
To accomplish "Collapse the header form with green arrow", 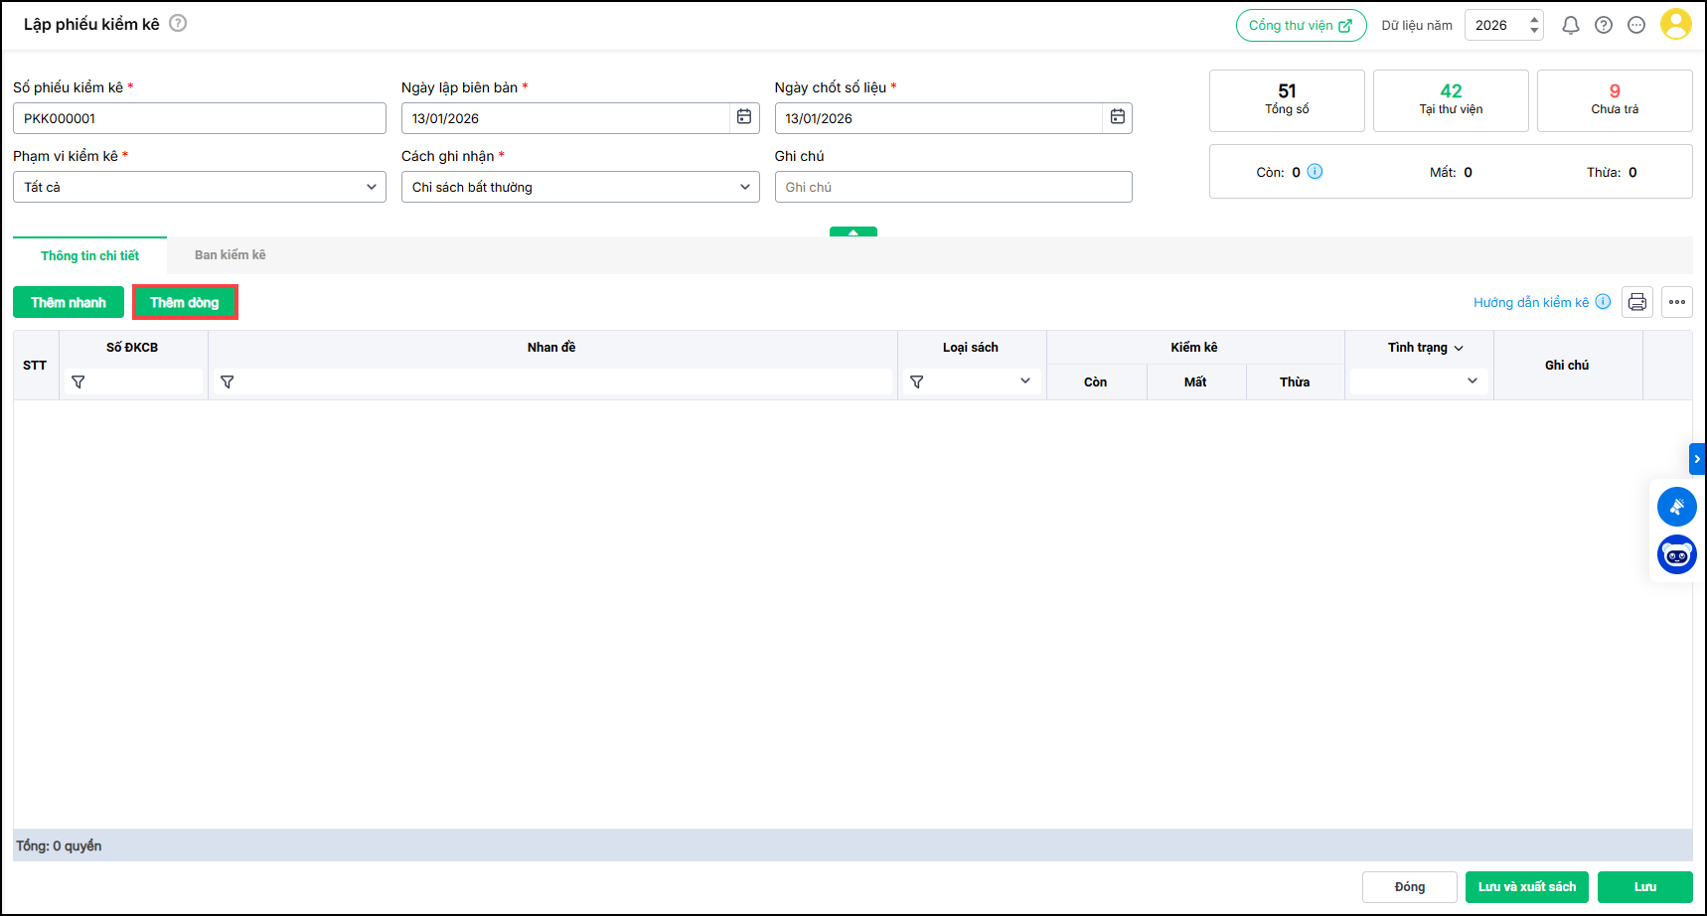I will 853,232.
